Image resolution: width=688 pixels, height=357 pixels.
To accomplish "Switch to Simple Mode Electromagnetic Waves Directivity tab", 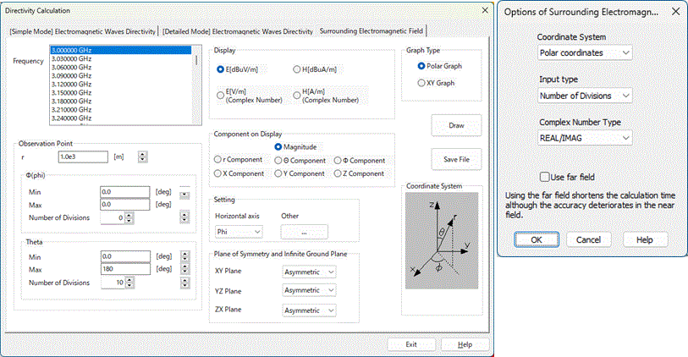I will [83, 31].
